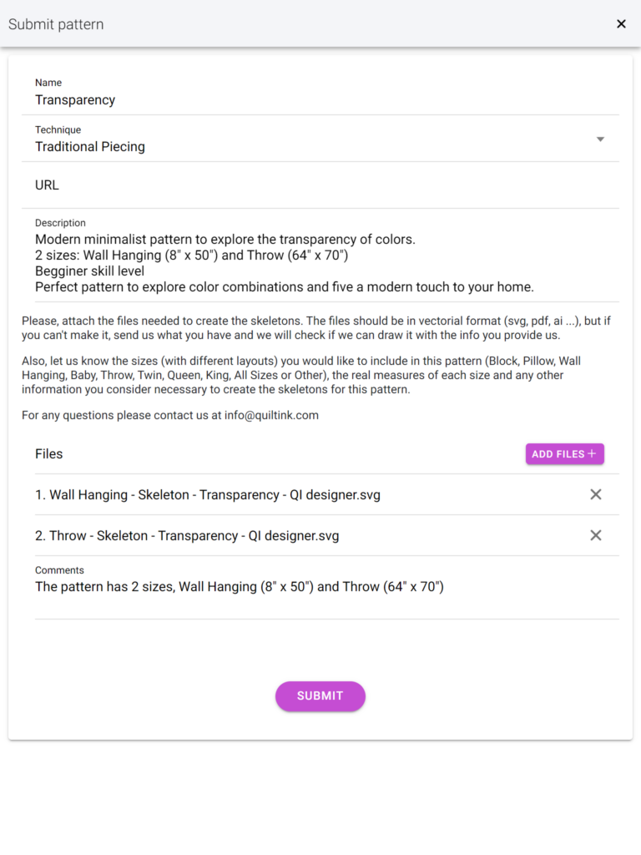
Task: Click the Comments field label
Action: (59, 570)
